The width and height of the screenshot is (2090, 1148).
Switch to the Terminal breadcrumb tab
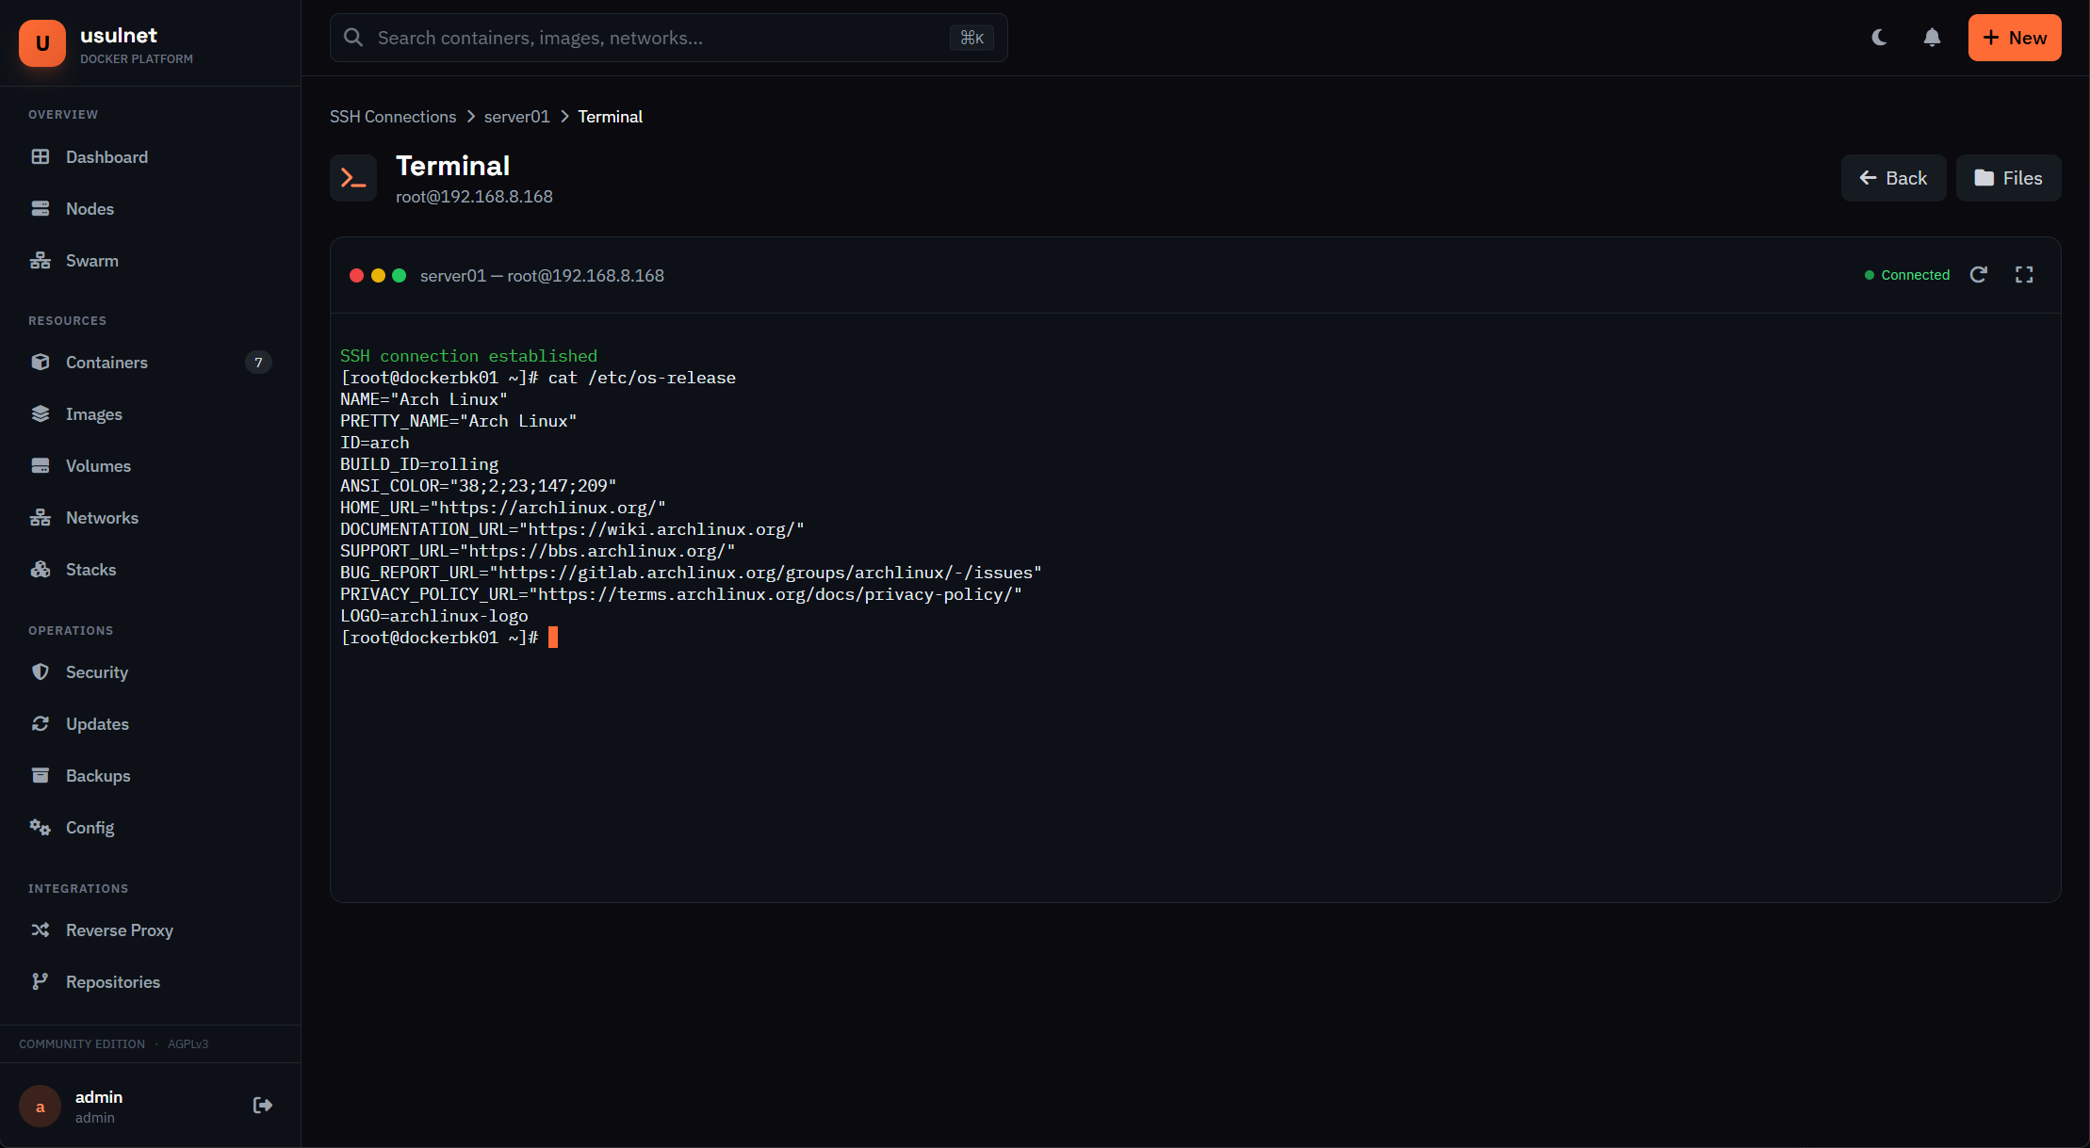[610, 116]
